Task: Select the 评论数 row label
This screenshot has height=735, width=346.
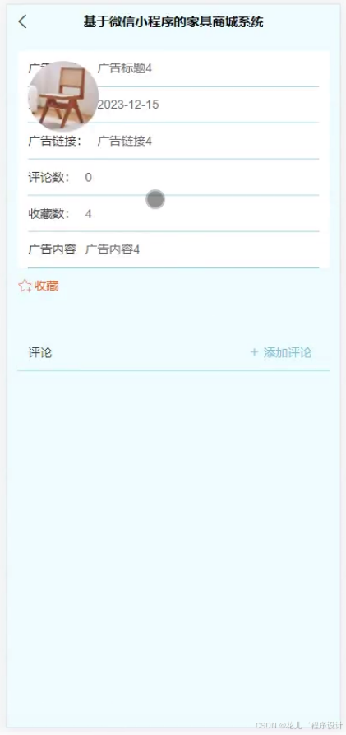Action: click(x=48, y=177)
